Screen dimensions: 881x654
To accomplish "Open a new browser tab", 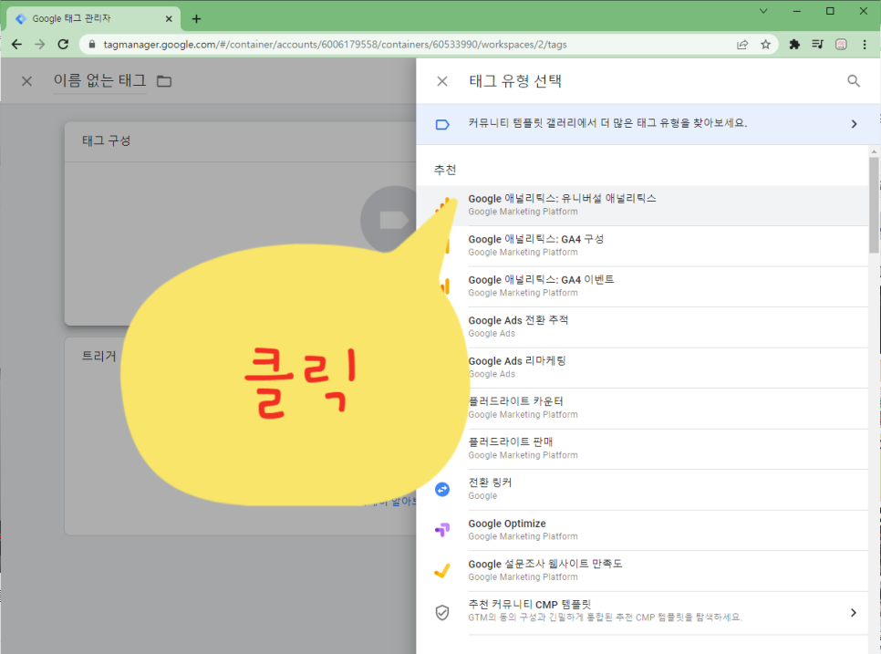I will tap(196, 18).
